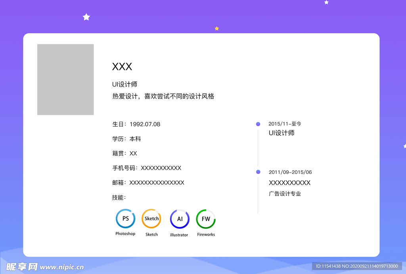Viewport: 406px width, 274px height.
Task: Click the 学历 本科 education line
Action: point(126,139)
